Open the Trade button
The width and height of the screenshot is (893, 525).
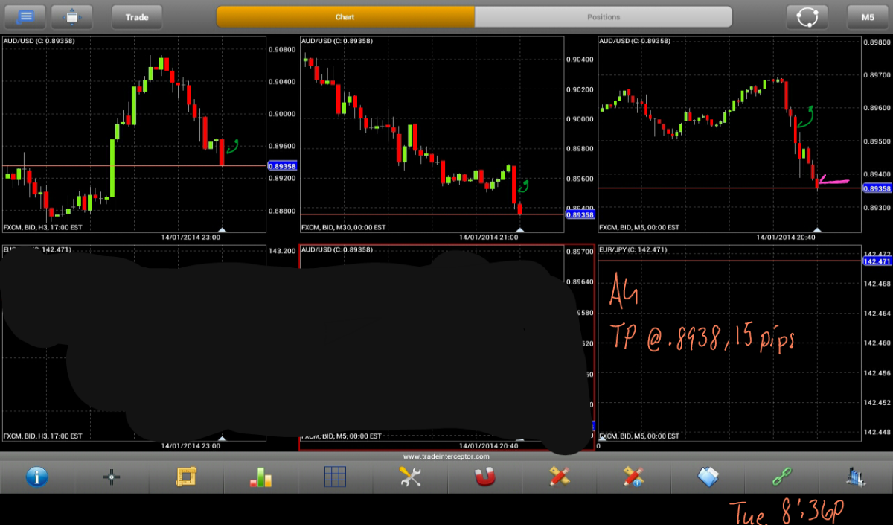[x=137, y=16]
